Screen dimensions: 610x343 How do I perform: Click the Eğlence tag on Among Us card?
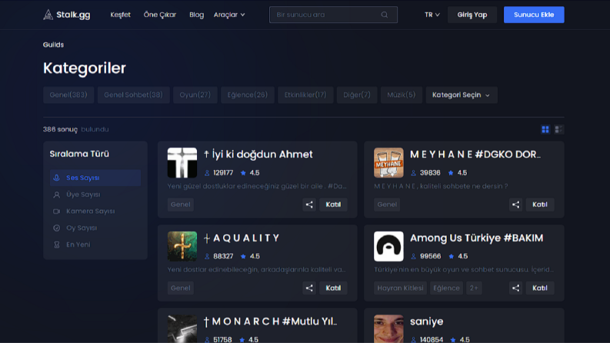tap(446, 288)
